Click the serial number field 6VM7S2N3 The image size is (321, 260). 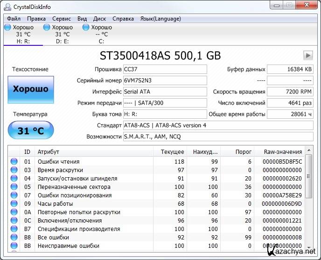tap(165, 80)
